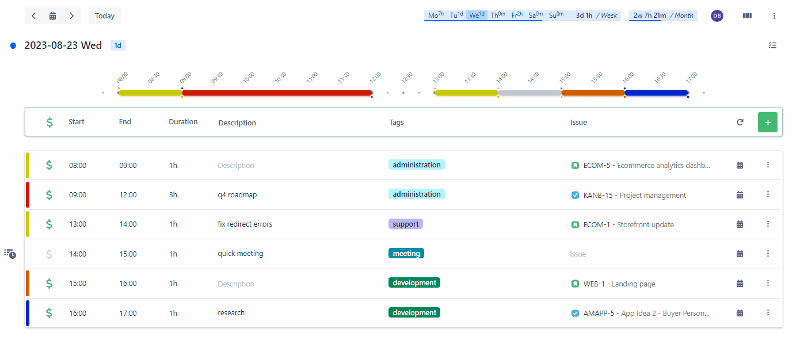Go to previous day with left chevron

[x=34, y=16]
